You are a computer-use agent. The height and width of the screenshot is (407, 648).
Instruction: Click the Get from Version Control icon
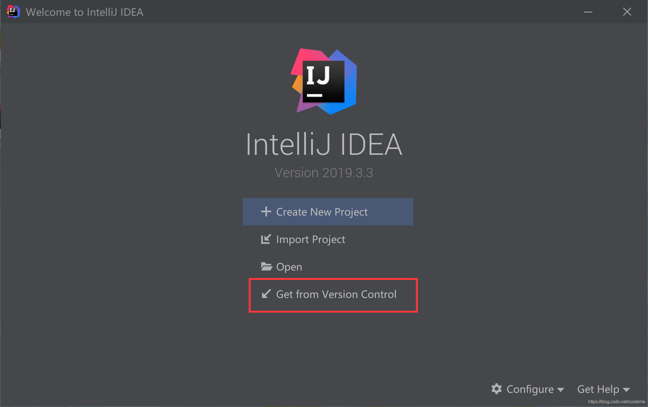(266, 294)
